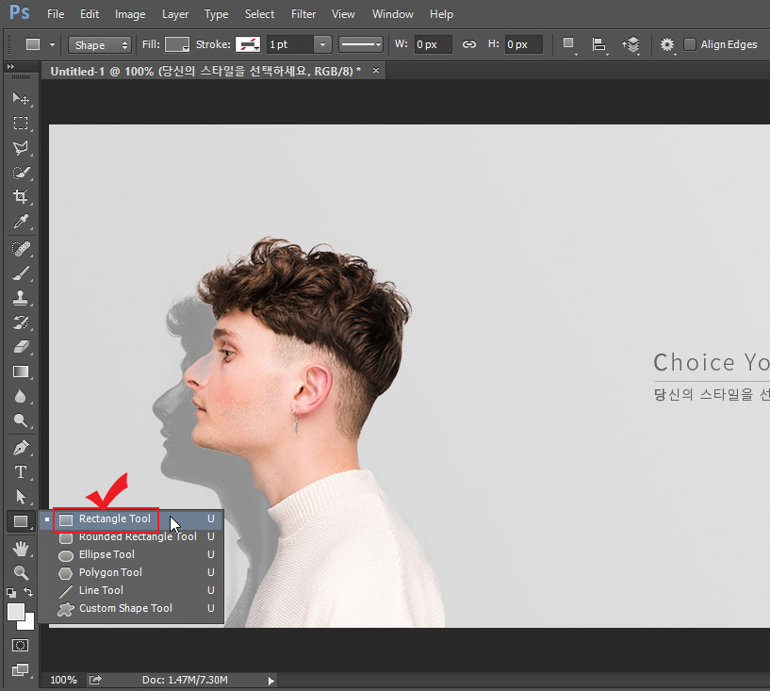Select the Dodge tool
Viewport: 770px width, 691px height.
pos(21,420)
